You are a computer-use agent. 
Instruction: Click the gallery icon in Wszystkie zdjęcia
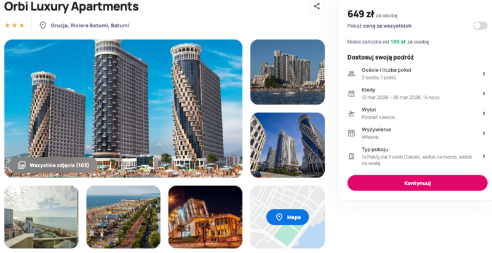click(x=22, y=165)
